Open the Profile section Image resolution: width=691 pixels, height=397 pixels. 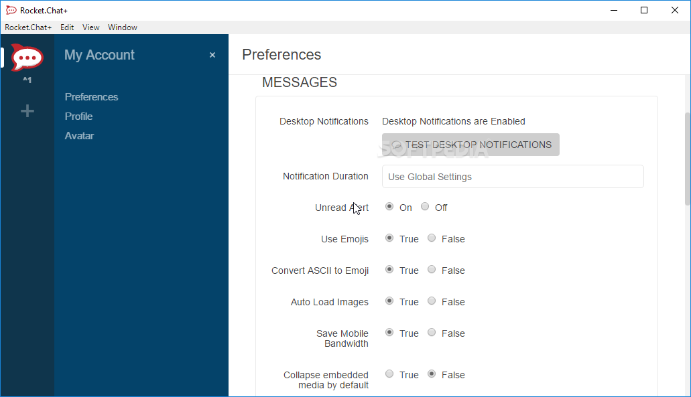point(78,116)
